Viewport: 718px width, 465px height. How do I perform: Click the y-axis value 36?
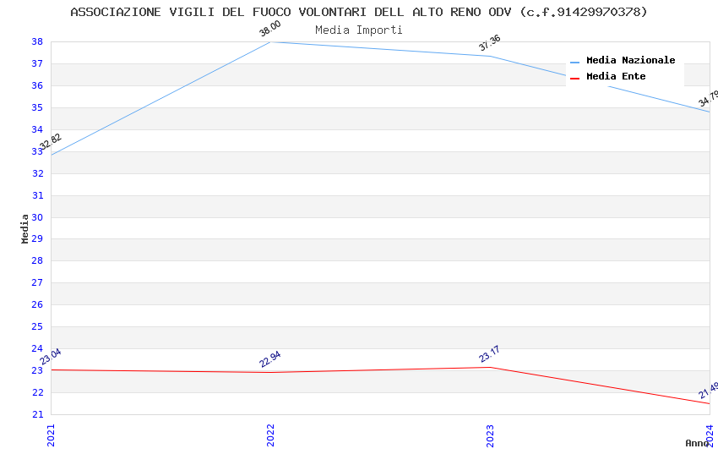click(37, 85)
